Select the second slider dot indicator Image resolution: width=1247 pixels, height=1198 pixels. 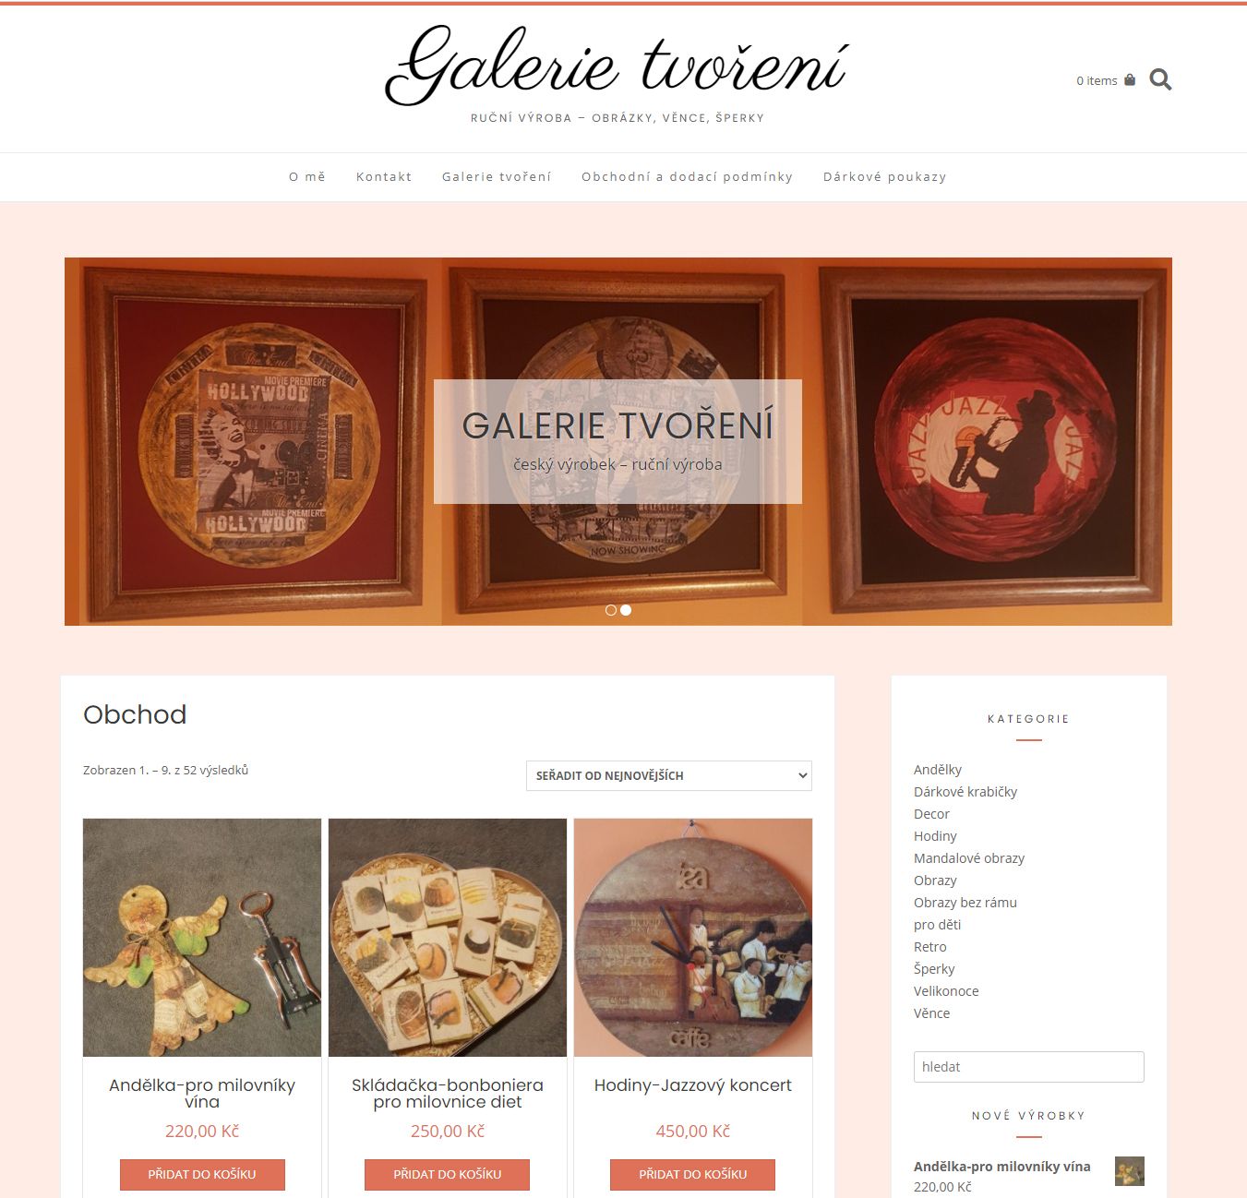point(626,610)
